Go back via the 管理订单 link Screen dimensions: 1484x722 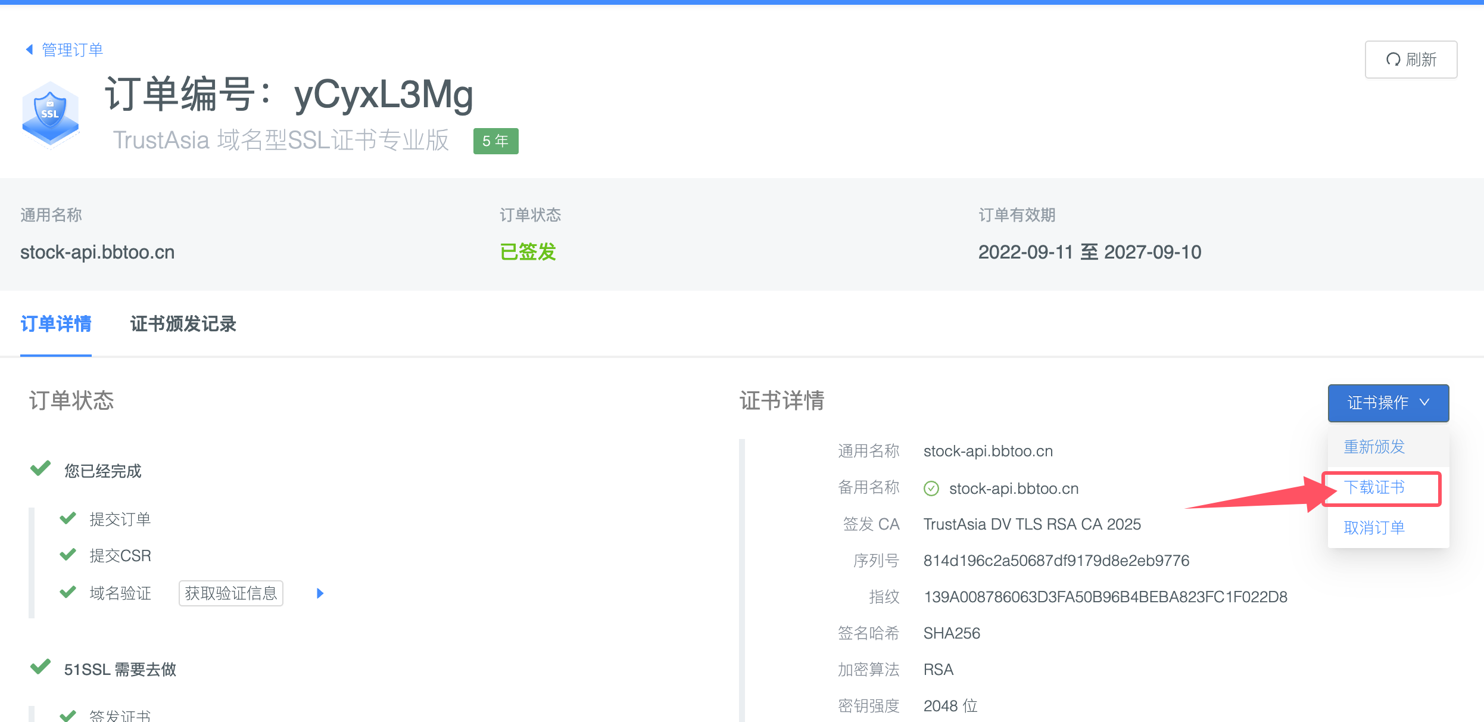pyautogui.click(x=72, y=49)
